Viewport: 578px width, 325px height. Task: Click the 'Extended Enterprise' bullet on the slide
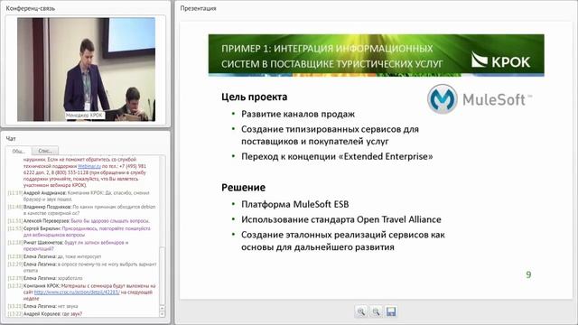point(337,156)
